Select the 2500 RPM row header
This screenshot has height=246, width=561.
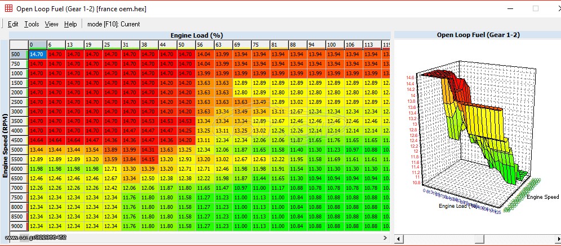19,102
